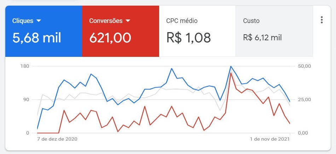
Task: Click the 7 de dez de 2020 date label
Action: (57, 139)
